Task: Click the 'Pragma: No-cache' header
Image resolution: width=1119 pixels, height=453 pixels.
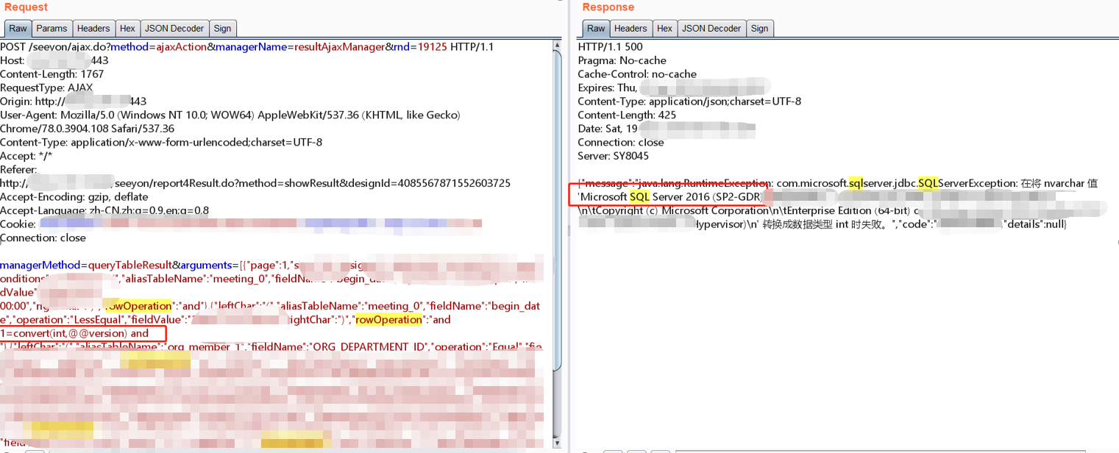Action: [622, 60]
